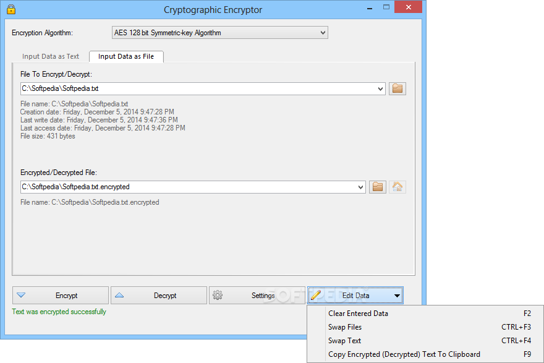The height and width of the screenshot is (363, 544).
Task: Minimize the Cryptographic Encryptor window
Action: [370, 7]
